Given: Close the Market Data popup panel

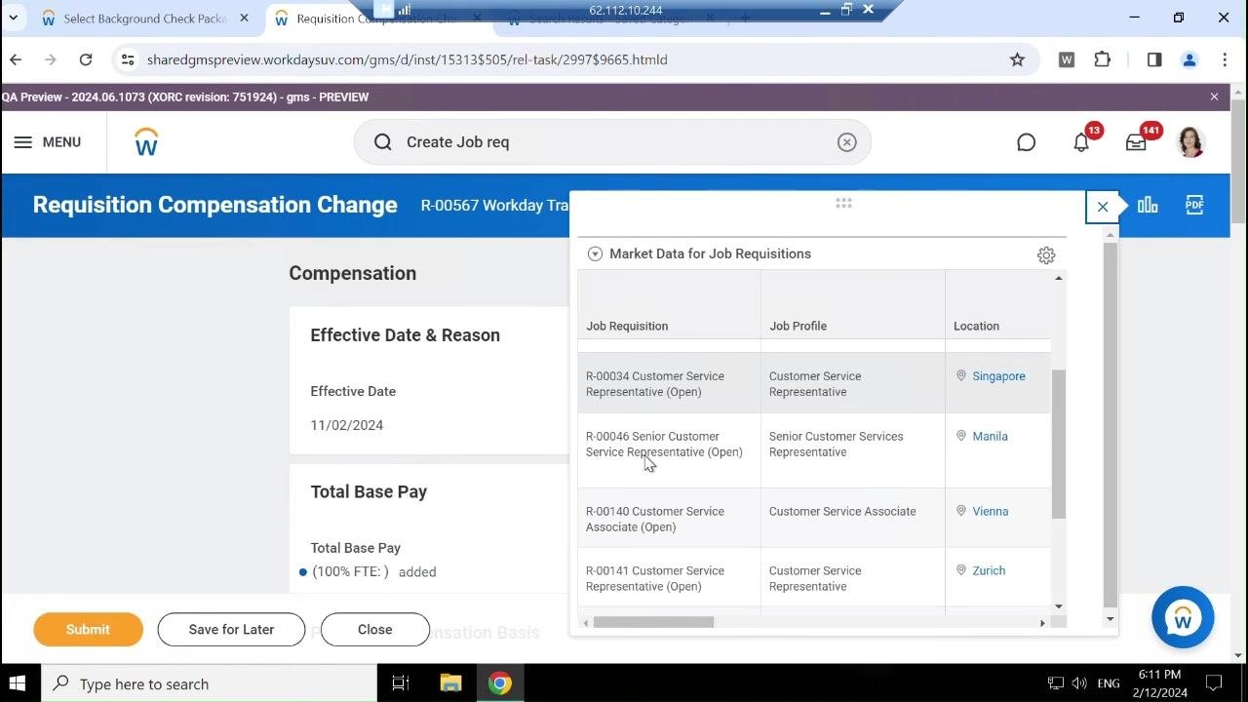Looking at the screenshot, I should (1103, 207).
